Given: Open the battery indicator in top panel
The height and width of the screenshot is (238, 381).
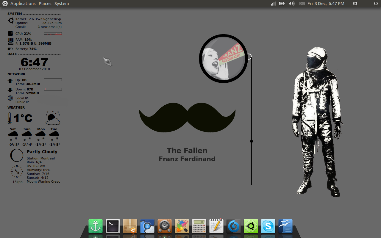Looking at the screenshot, I should click(282, 4).
